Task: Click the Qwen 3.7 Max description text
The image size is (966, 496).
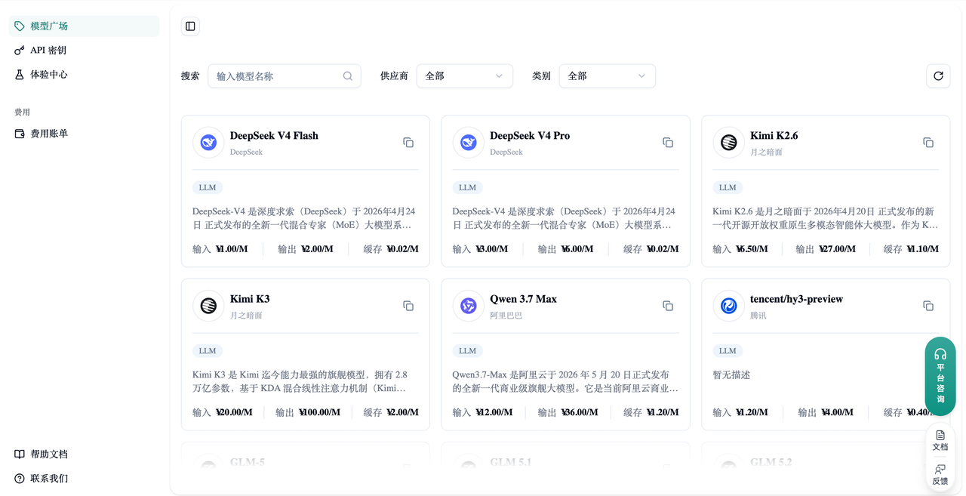Action: (x=565, y=382)
